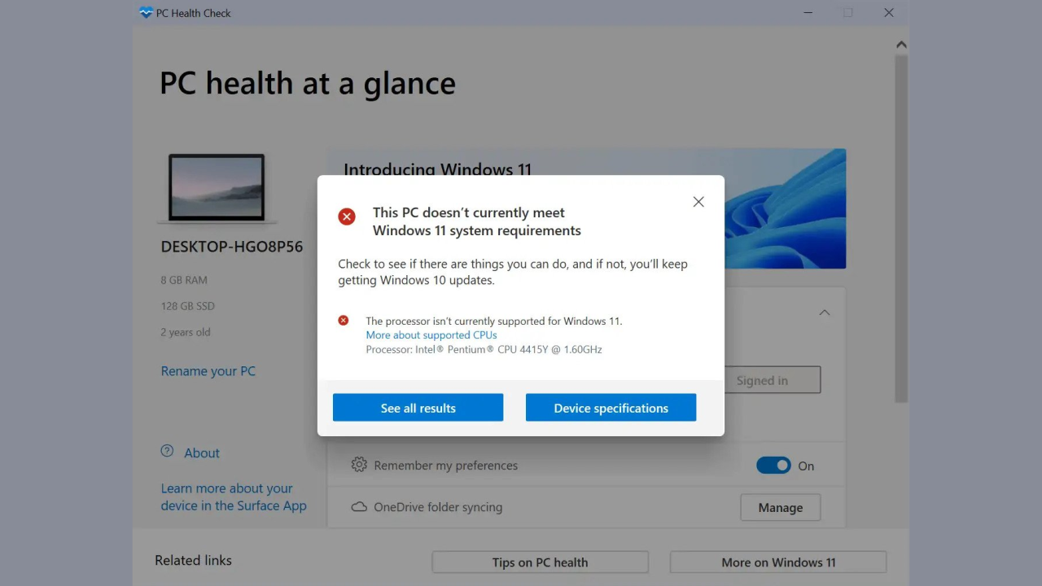Click the gear icon beside Remember my preferences

point(359,465)
